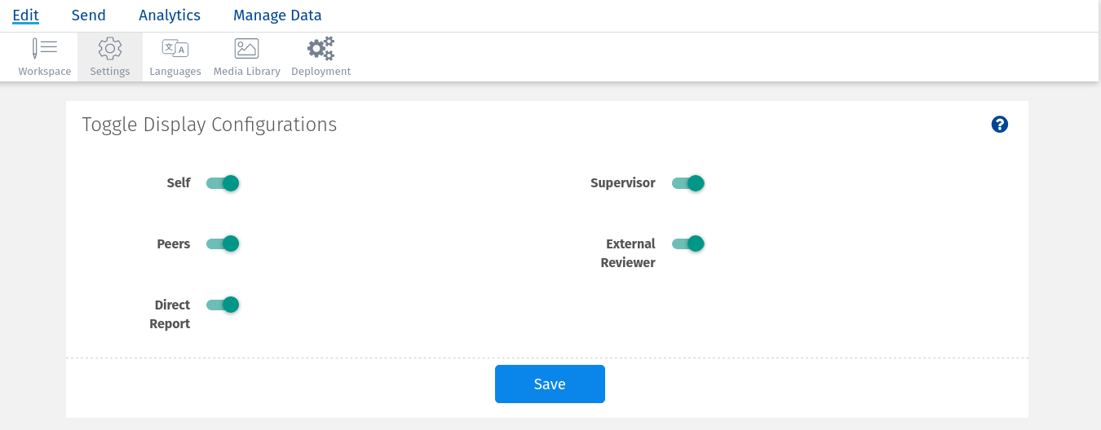1101x430 pixels.
Task: Click the "Direct Report" text label
Action: 170,314
